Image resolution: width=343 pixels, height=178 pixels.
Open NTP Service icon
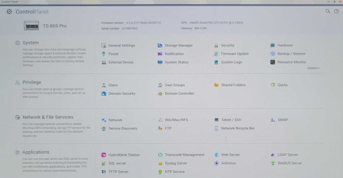(x=160, y=172)
